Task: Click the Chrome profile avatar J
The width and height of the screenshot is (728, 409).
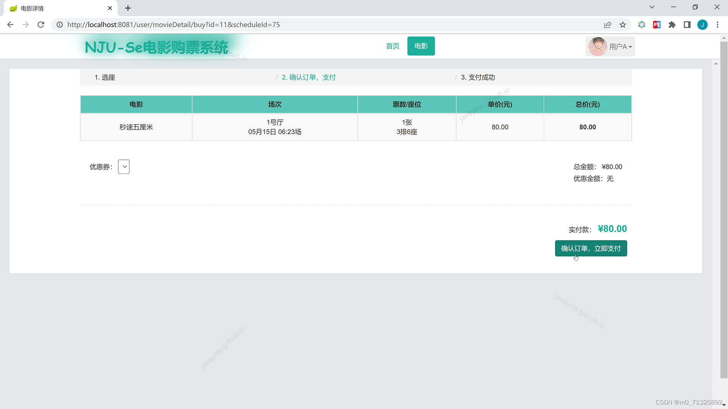Action: (x=702, y=25)
